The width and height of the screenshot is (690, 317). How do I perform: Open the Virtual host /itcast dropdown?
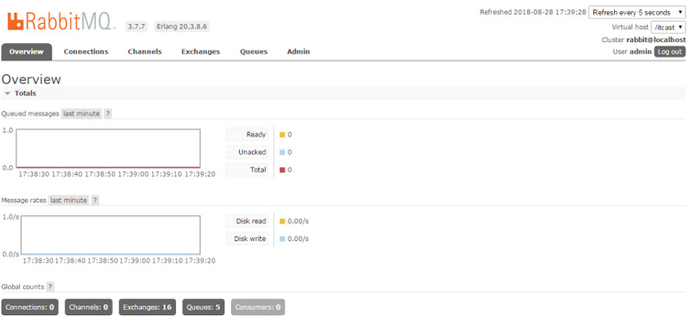(x=668, y=27)
